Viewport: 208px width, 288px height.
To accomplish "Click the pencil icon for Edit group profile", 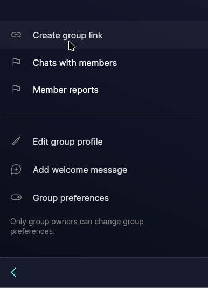I will tap(16, 141).
